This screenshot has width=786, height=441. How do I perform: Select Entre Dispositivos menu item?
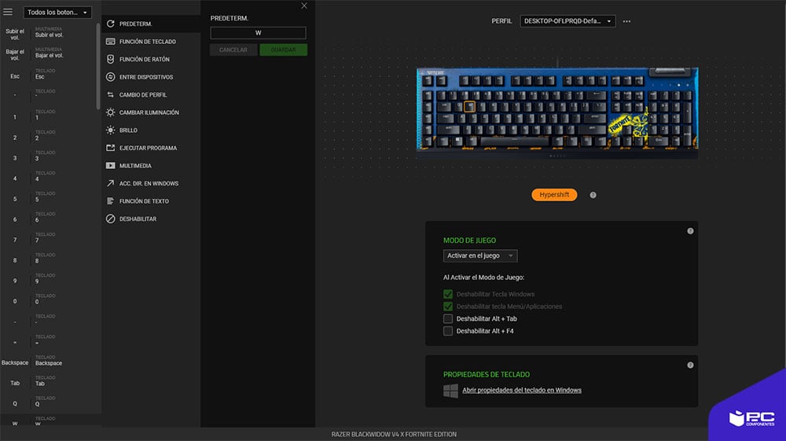click(x=151, y=77)
